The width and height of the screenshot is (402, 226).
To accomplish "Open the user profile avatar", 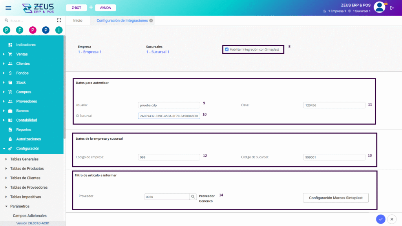I will click(x=380, y=7).
